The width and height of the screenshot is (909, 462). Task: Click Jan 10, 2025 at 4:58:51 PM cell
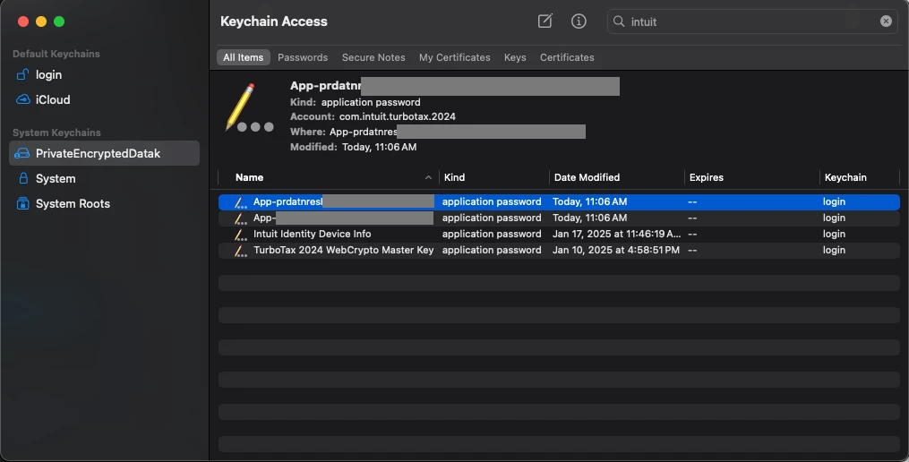[615, 251]
